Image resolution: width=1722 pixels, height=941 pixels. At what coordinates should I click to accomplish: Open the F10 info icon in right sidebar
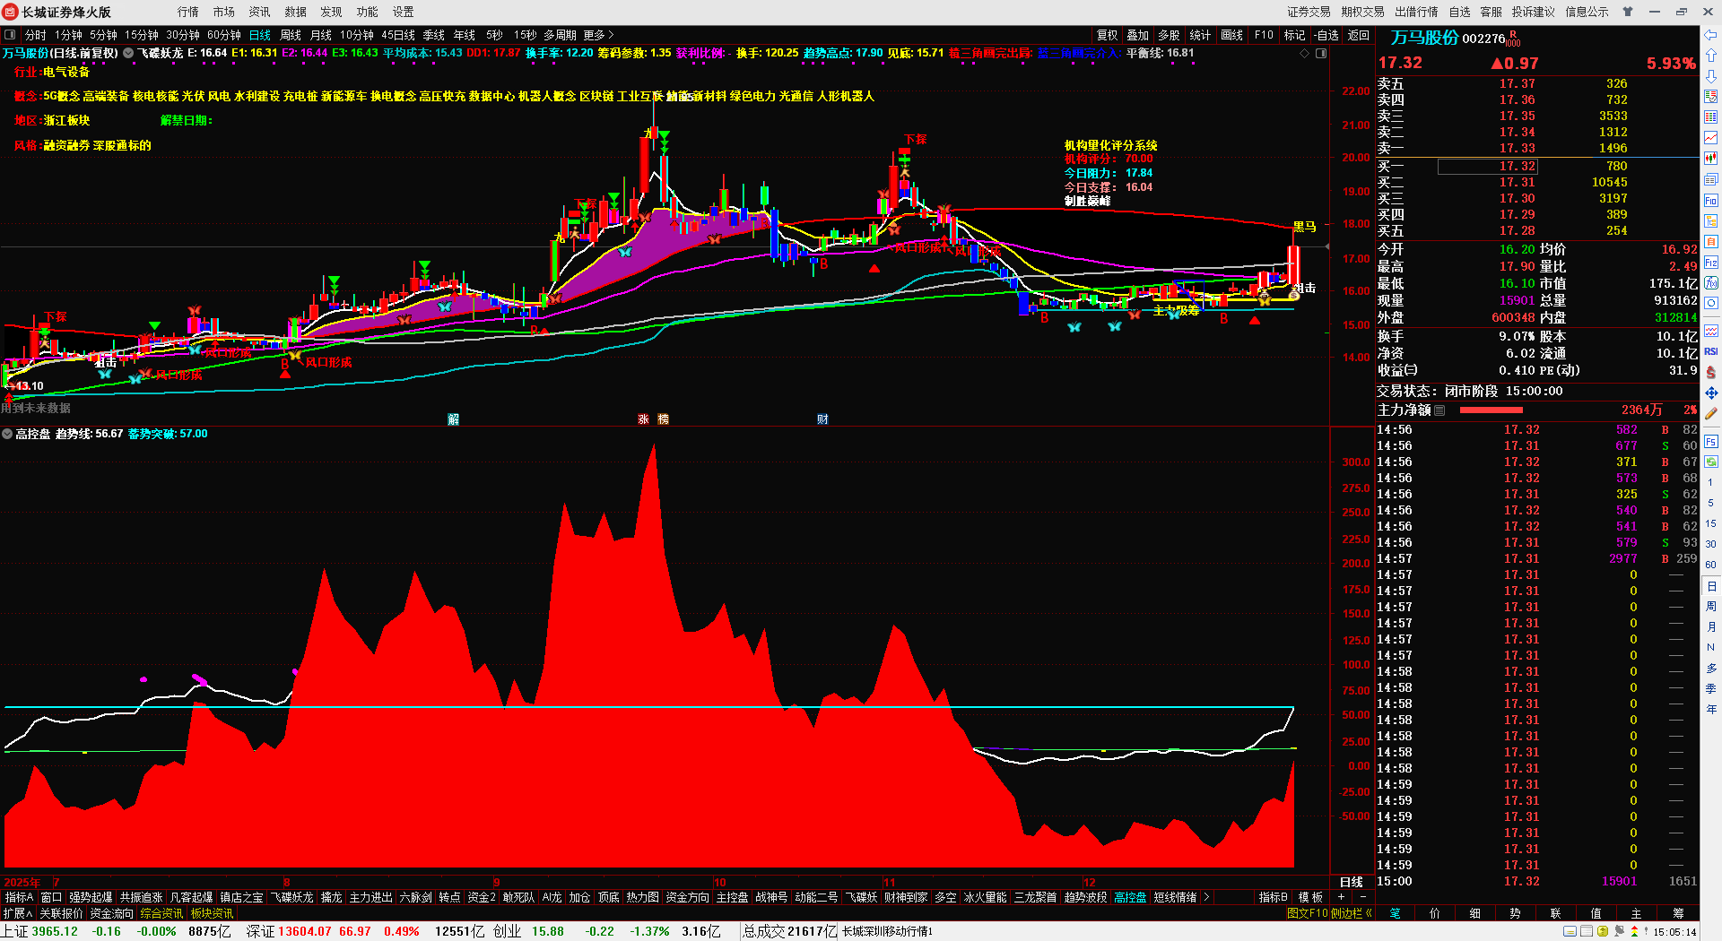(1711, 201)
